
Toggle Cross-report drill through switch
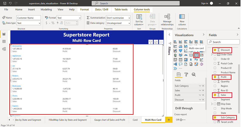(x=182, y=120)
